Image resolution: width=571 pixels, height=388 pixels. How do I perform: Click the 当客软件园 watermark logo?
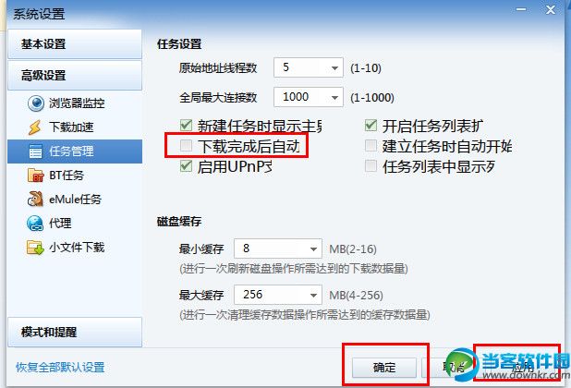508,364
